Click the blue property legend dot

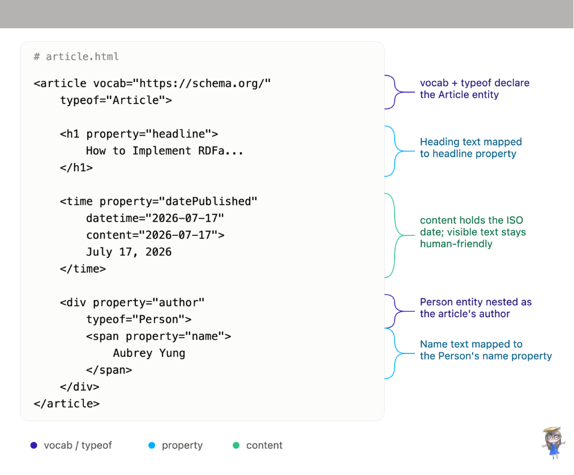[152, 445]
